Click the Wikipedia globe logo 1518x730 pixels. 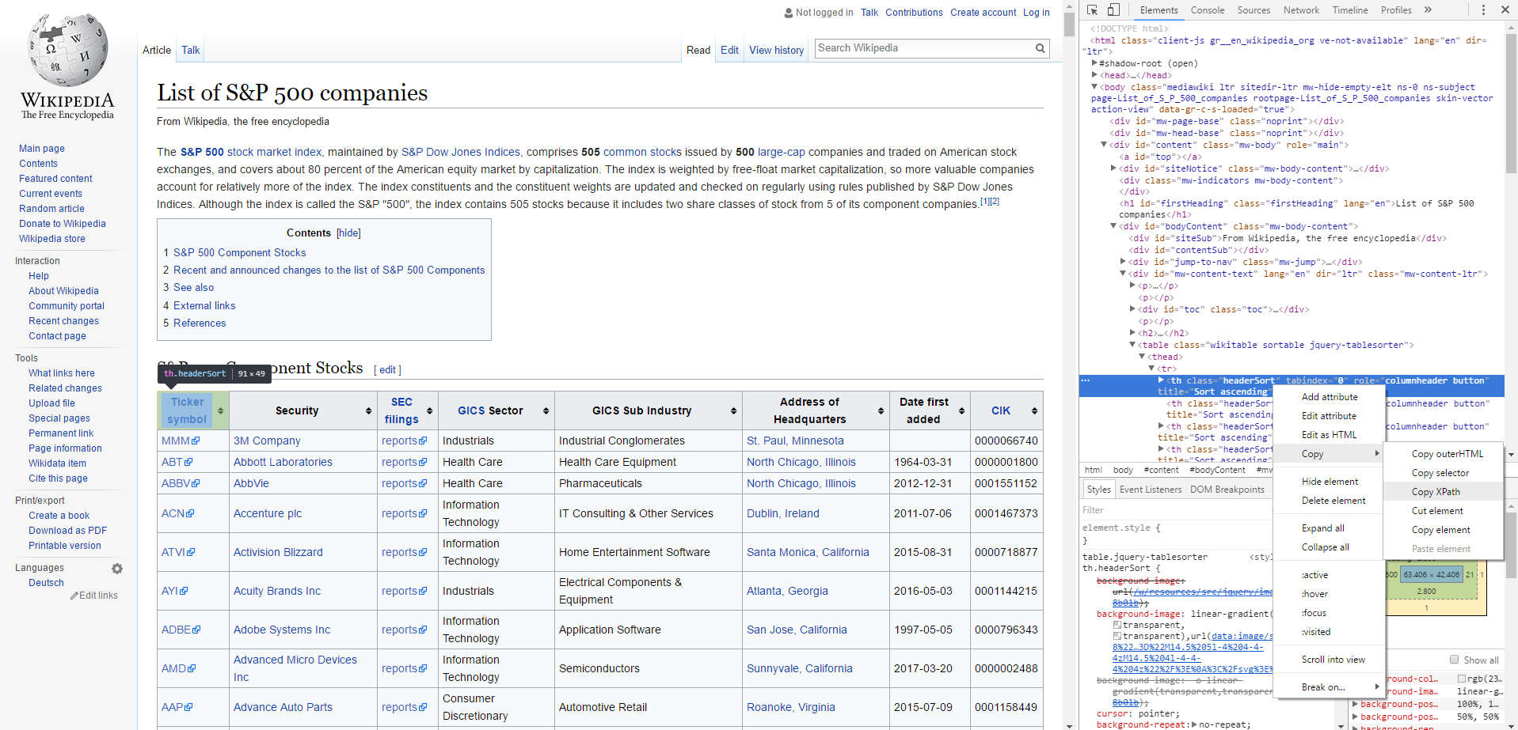(67, 51)
